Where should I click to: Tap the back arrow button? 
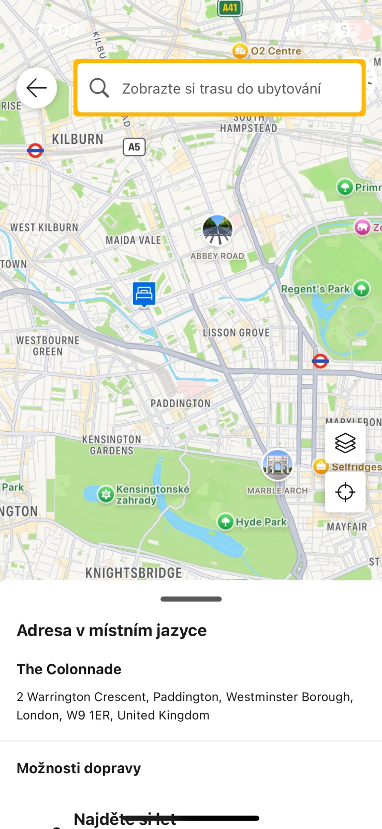tap(37, 88)
